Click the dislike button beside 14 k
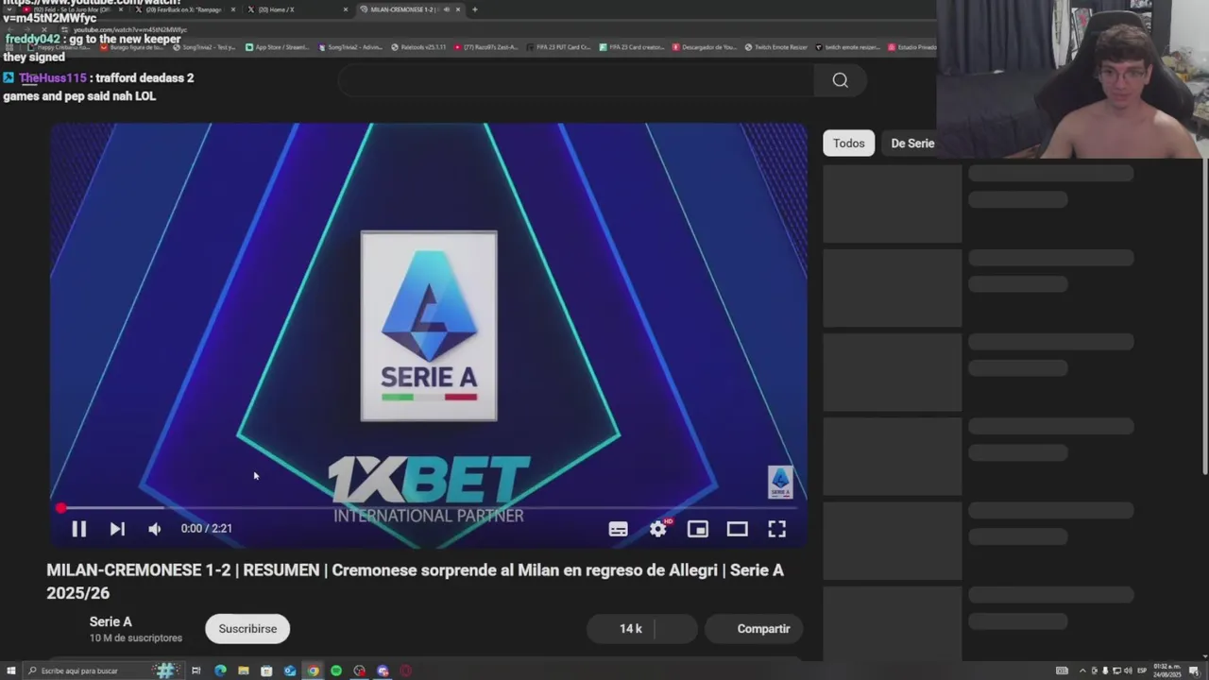Image resolution: width=1209 pixels, height=680 pixels. [x=676, y=629]
